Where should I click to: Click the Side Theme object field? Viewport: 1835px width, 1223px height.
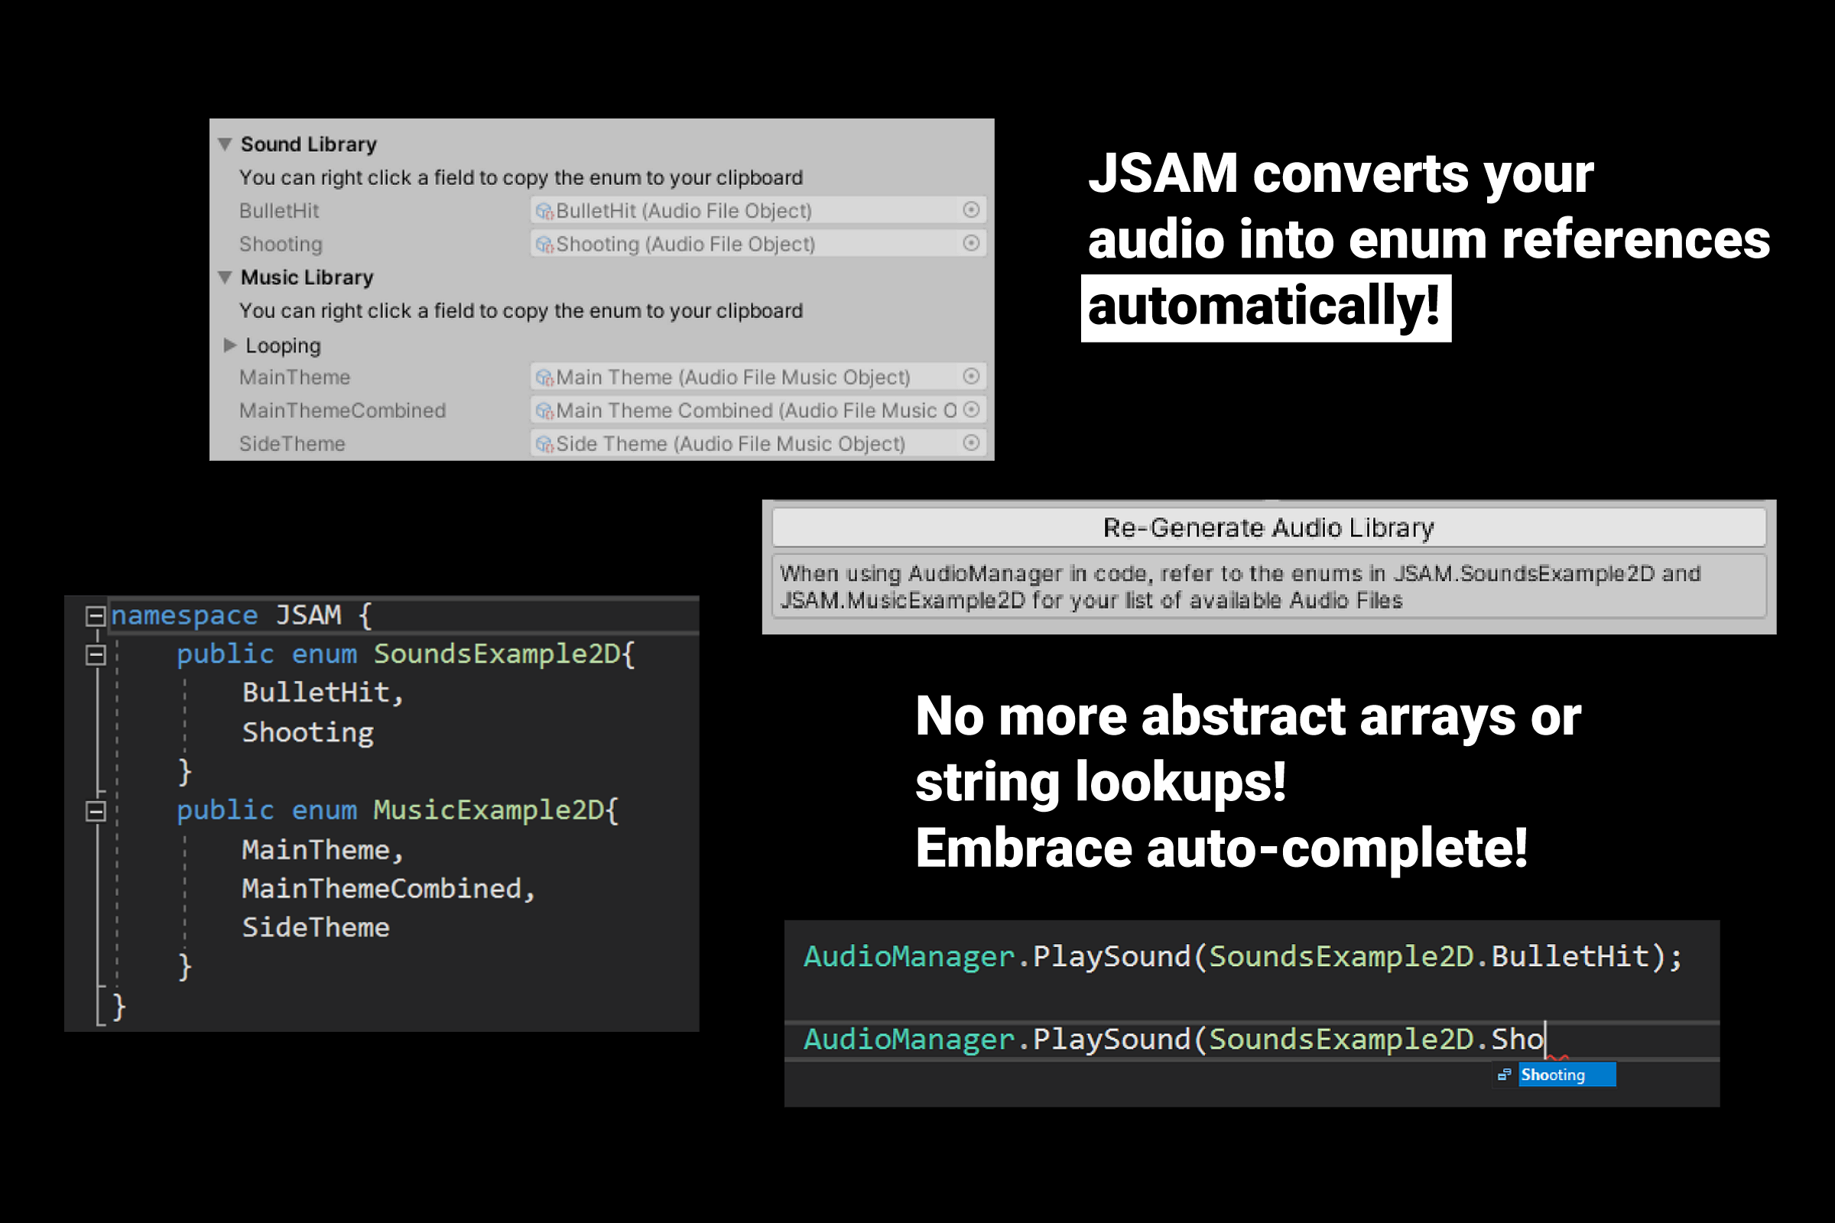pyautogui.click(x=730, y=444)
